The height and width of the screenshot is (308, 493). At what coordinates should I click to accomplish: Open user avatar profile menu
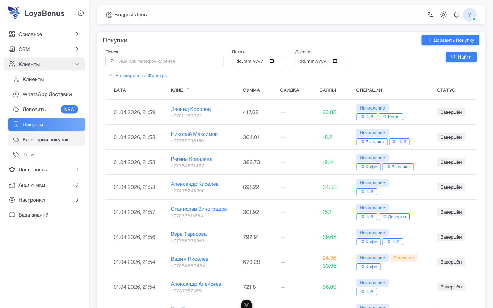(469, 15)
